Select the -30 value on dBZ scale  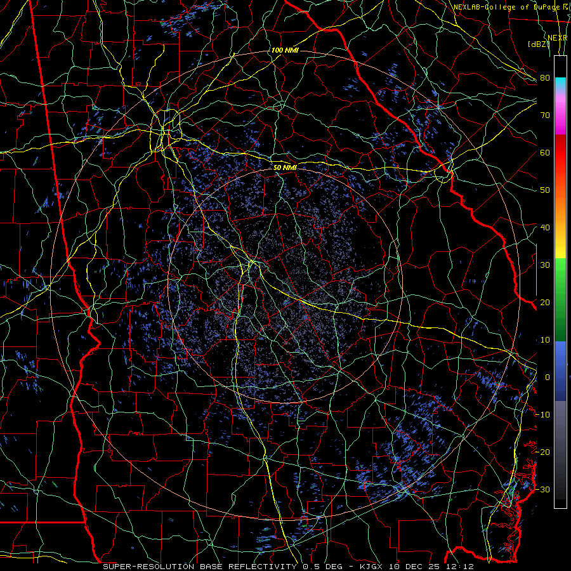tap(543, 490)
